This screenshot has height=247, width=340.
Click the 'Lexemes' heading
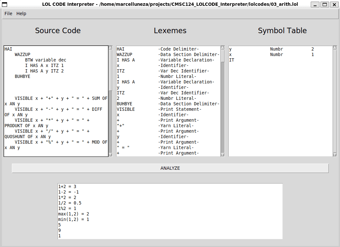[170, 31]
